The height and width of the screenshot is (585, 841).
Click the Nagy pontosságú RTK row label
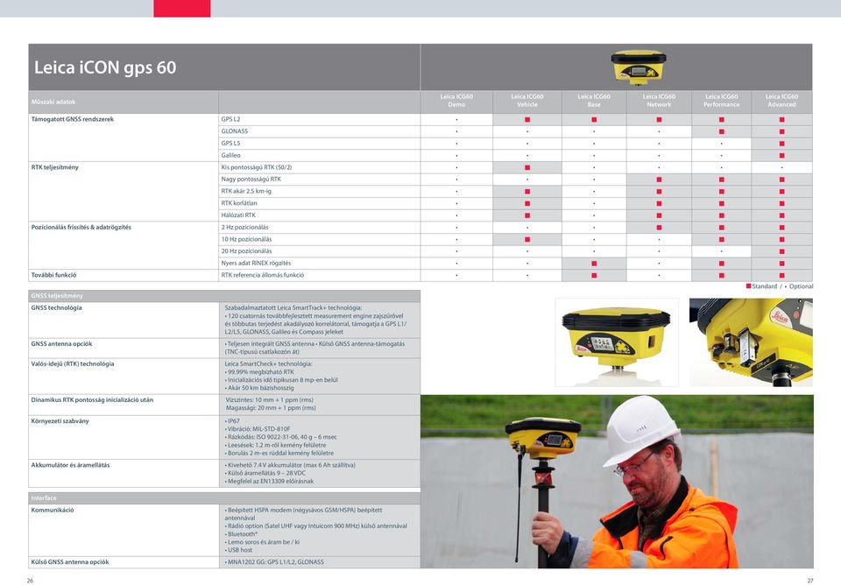click(x=251, y=180)
